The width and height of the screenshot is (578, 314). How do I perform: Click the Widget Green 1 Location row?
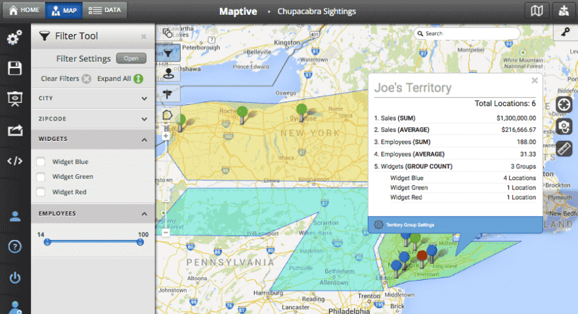pyautogui.click(x=462, y=187)
